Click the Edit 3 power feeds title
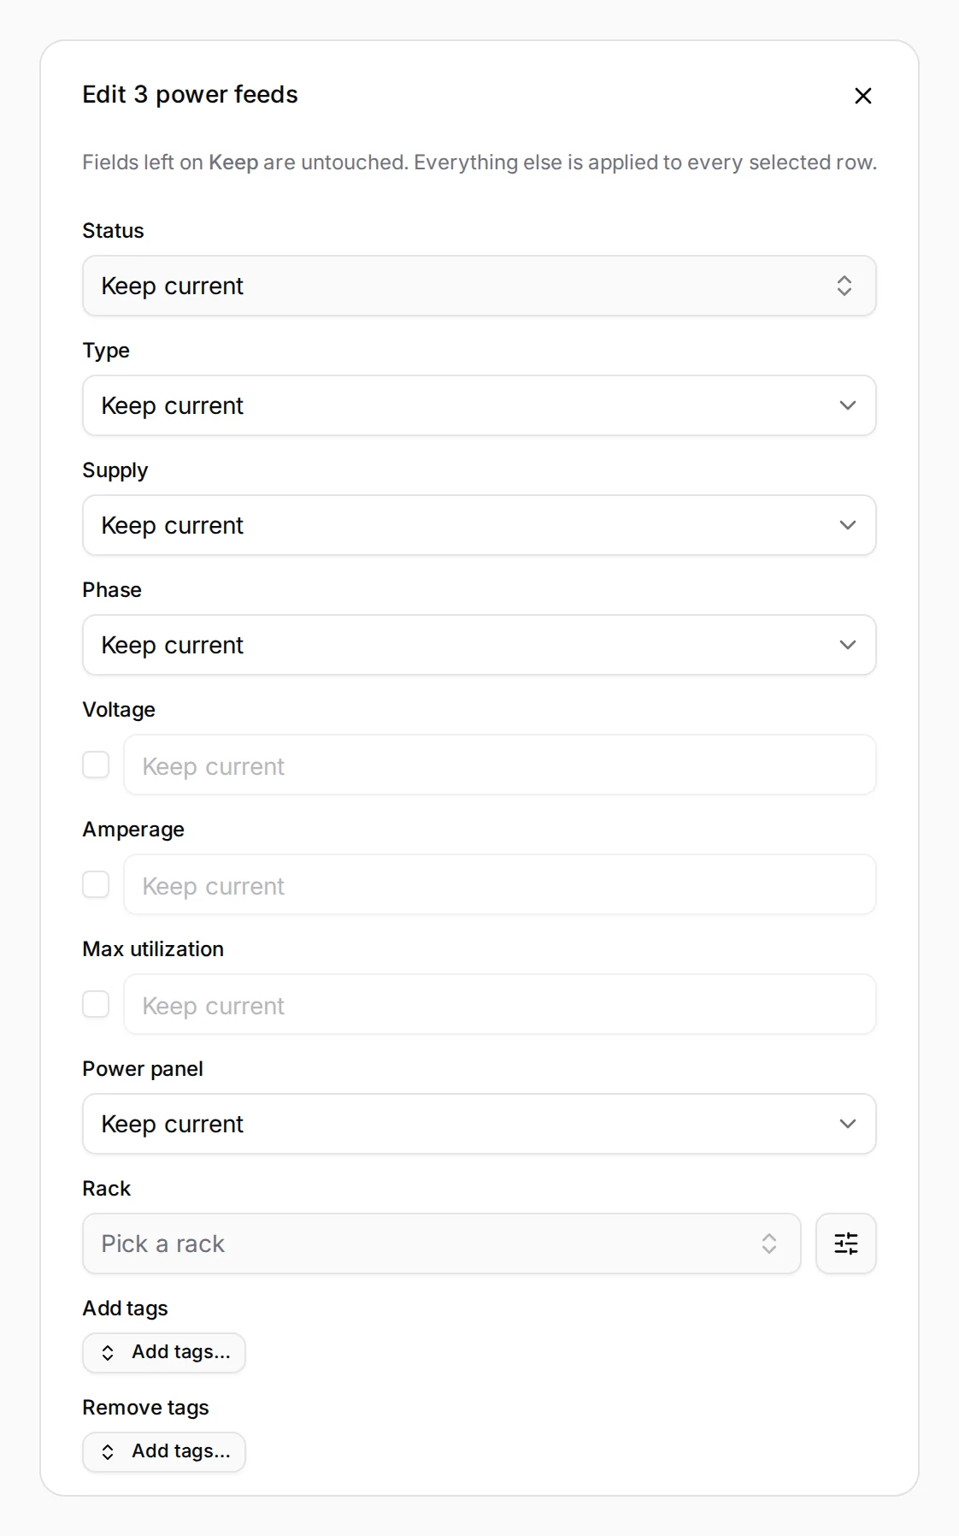Viewport: 959px width, 1536px height. pos(190,94)
